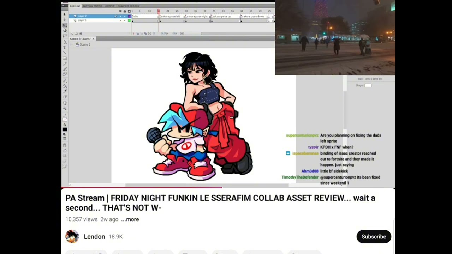
Task: Toggle Layer 2 purple outline square
Action: point(129,16)
